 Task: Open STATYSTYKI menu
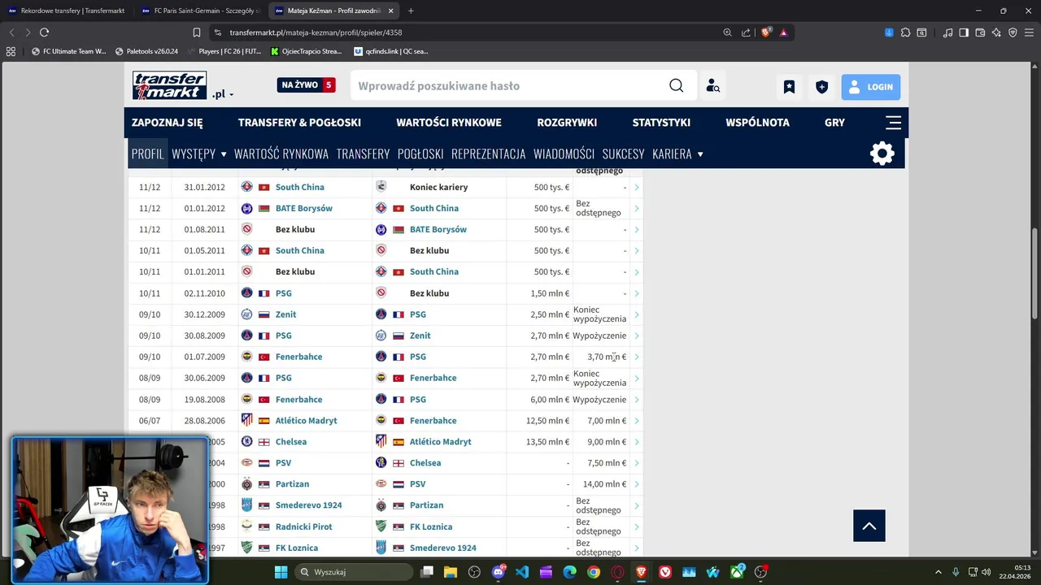click(661, 123)
